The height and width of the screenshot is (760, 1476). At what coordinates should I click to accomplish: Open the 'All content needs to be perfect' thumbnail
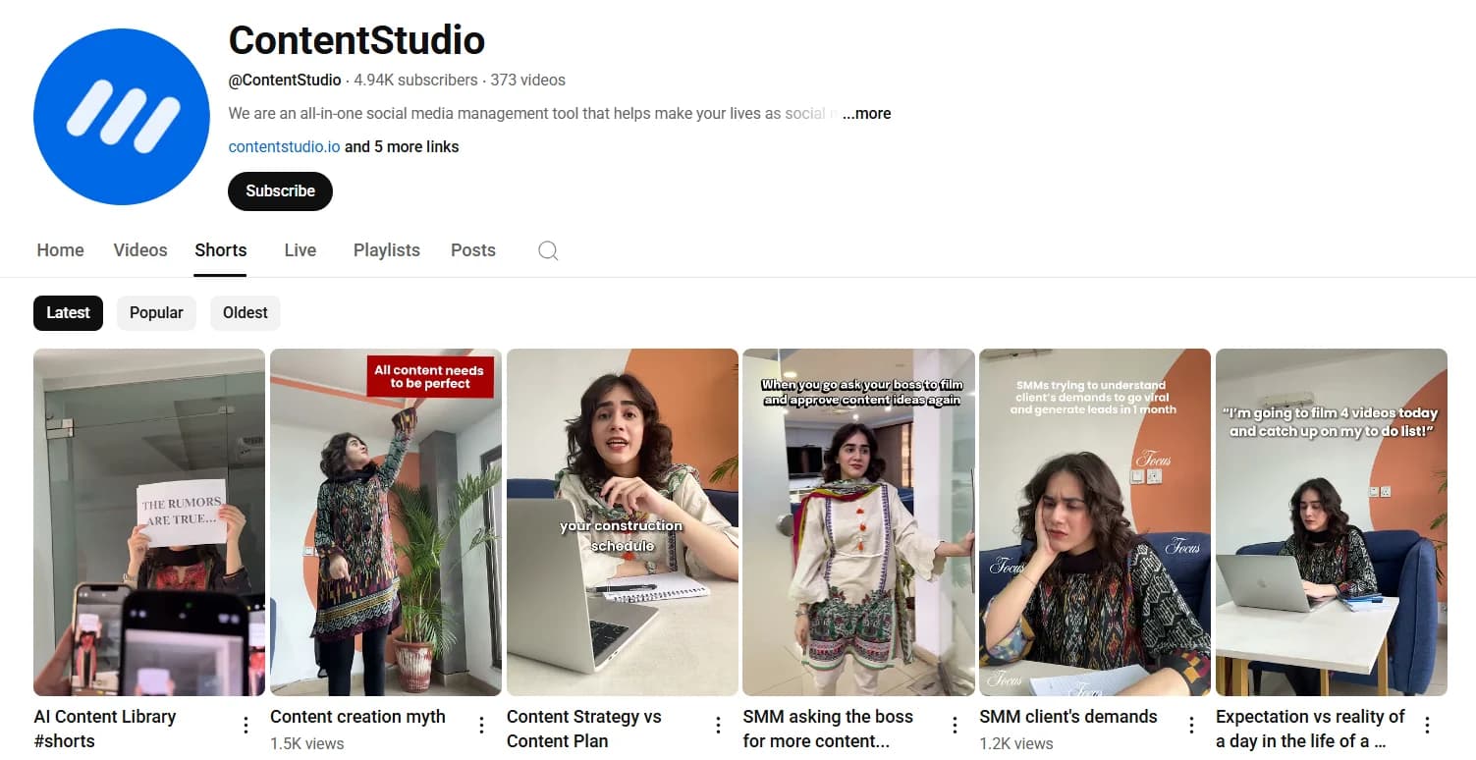tap(385, 521)
